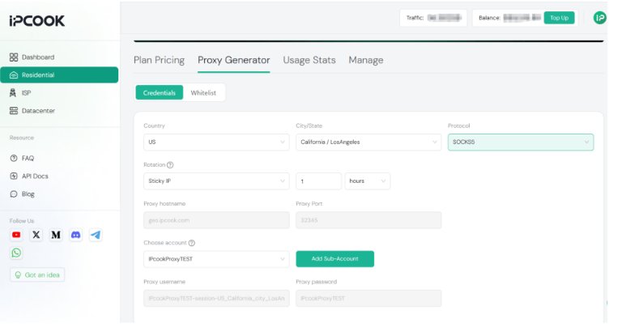
Task: Click the Choose account help icon
Action: tap(192, 243)
